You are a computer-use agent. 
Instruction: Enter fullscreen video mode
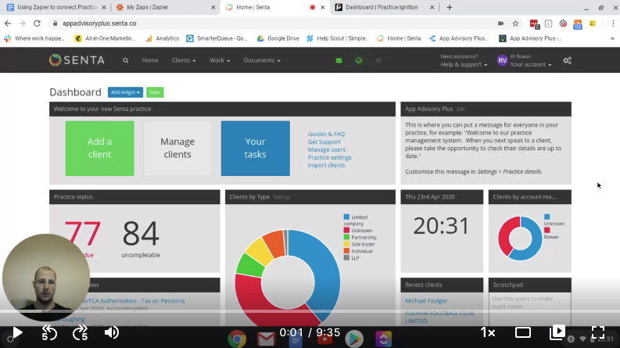tap(598, 332)
